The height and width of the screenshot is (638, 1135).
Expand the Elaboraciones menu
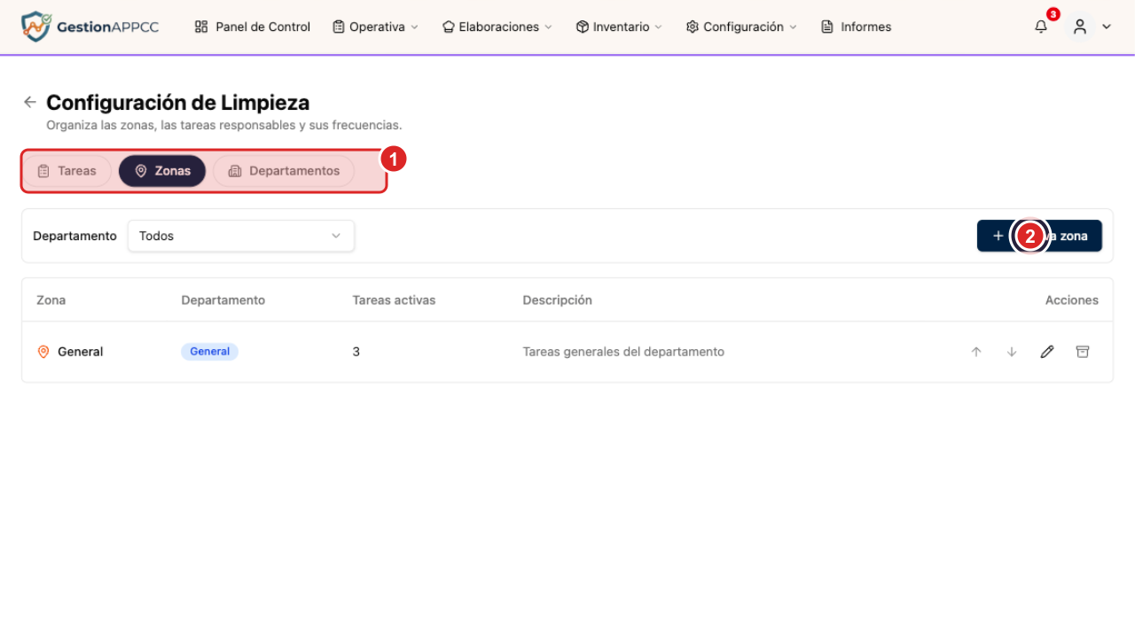pyautogui.click(x=497, y=27)
